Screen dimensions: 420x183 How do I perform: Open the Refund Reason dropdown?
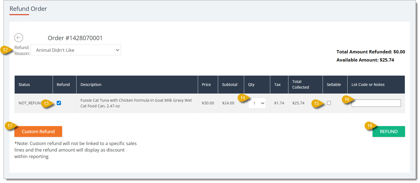click(76, 50)
